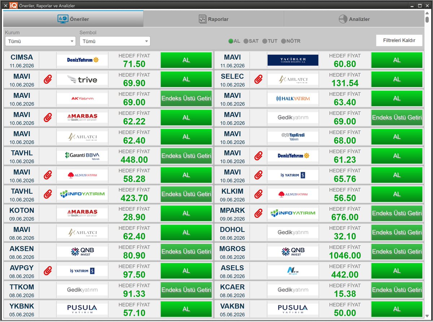Click the target price 91.33
The width and height of the screenshot is (433, 322).
tap(134, 294)
